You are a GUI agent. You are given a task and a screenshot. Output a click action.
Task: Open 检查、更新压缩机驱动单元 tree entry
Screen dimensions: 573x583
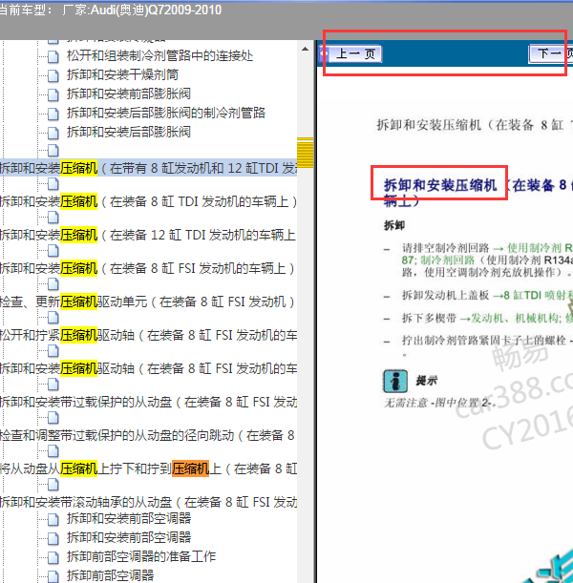[x=148, y=302]
